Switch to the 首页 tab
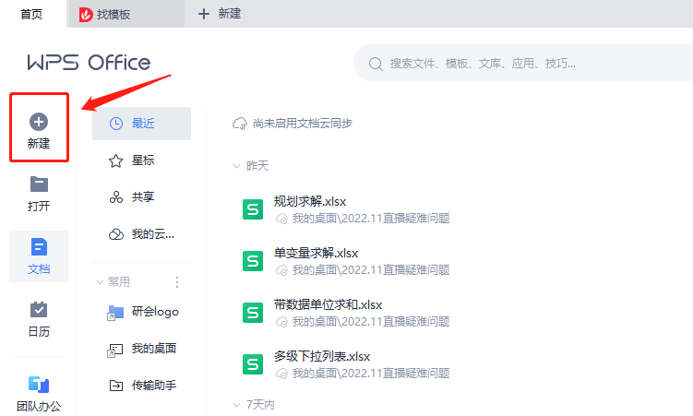 31,13
